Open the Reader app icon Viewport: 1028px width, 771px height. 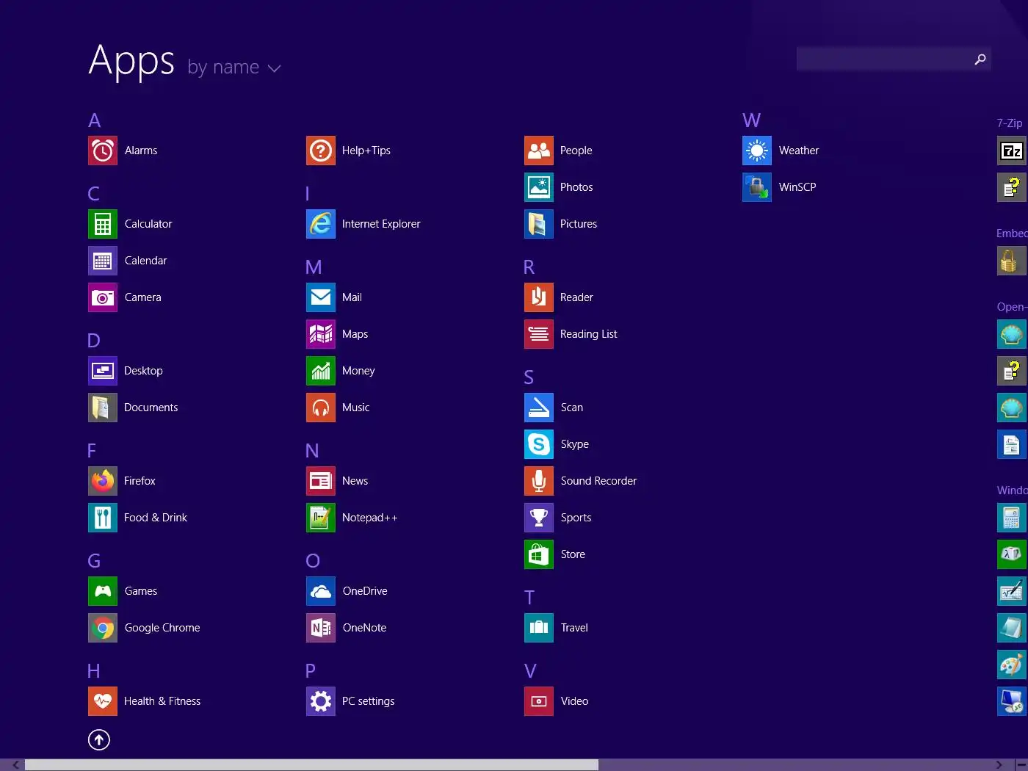[539, 297]
